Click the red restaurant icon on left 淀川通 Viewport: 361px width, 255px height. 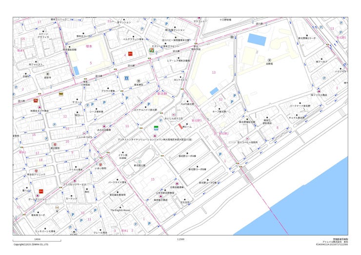pyautogui.click(x=36, y=100)
